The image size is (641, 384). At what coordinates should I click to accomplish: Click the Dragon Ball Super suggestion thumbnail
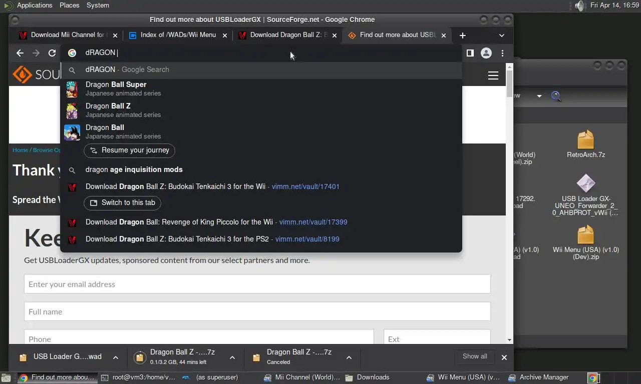(72, 89)
